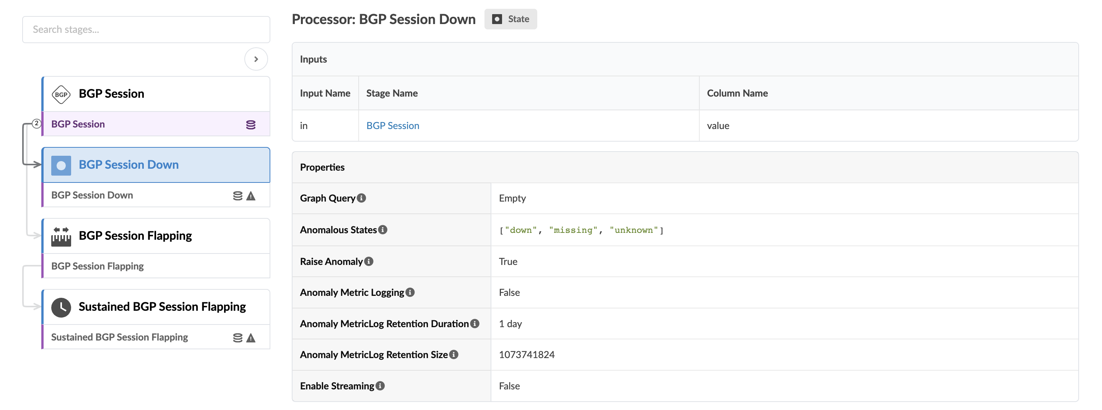
Task: Focus the Search stages input field
Action: coord(146,29)
